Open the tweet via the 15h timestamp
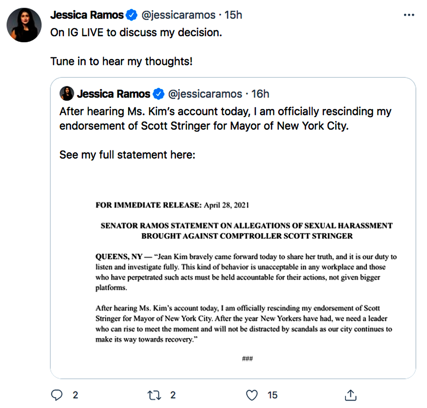Viewport: 427px width, 408px height. pyautogui.click(x=234, y=15)
